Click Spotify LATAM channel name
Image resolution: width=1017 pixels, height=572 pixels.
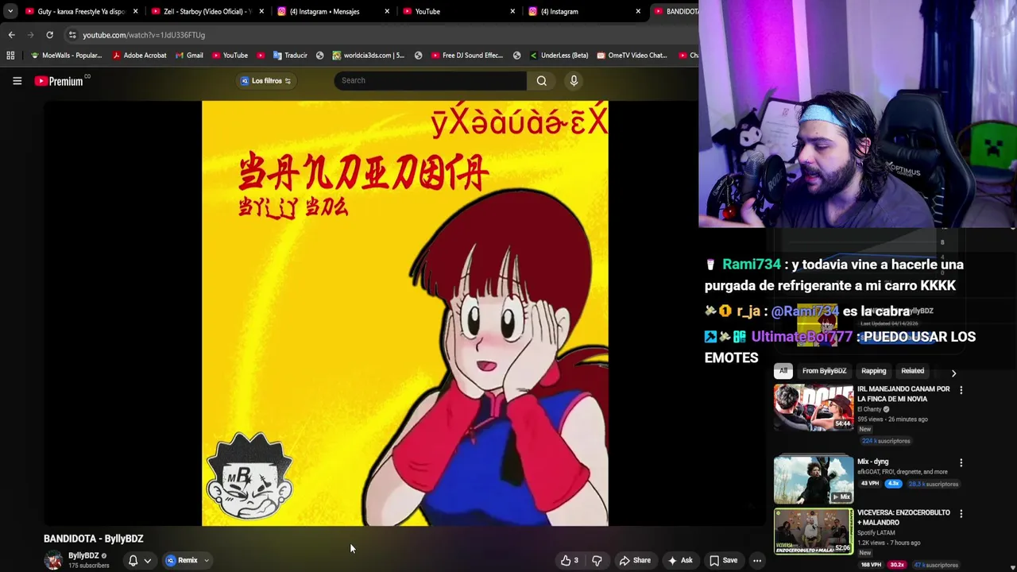pos(876,533)
